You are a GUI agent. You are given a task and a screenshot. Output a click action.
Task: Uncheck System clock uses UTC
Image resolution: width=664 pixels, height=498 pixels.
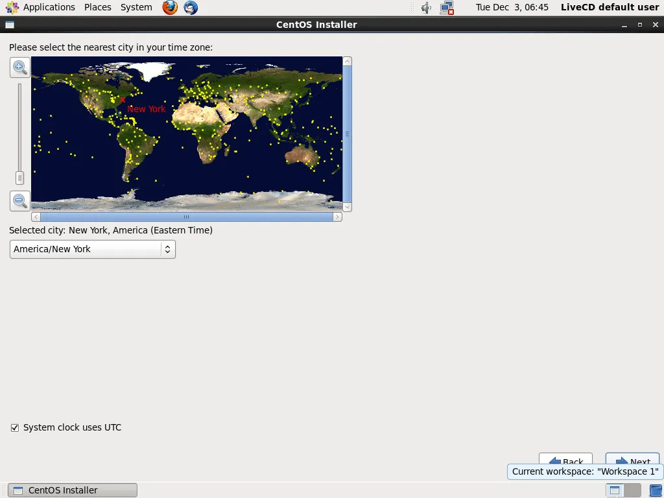point(15,428)
